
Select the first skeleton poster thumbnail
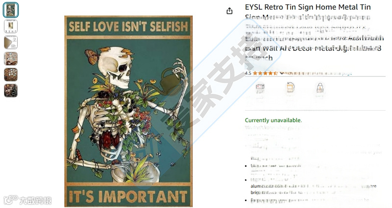[x=11, y=10]
